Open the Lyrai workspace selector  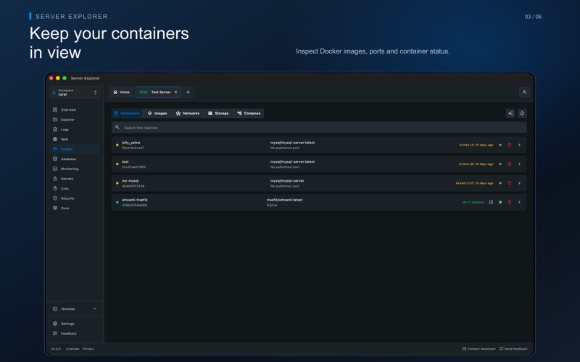click(x=75, y=93)
